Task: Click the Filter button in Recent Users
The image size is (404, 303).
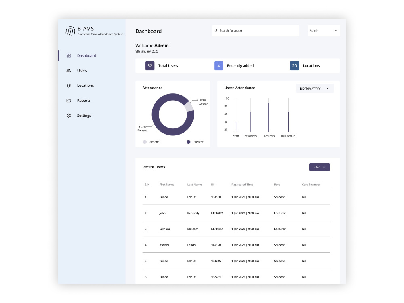Action: [320, 167]
